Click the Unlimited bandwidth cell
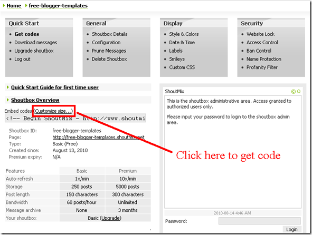This screenshot has width=312, height=235. click(128, 202)
